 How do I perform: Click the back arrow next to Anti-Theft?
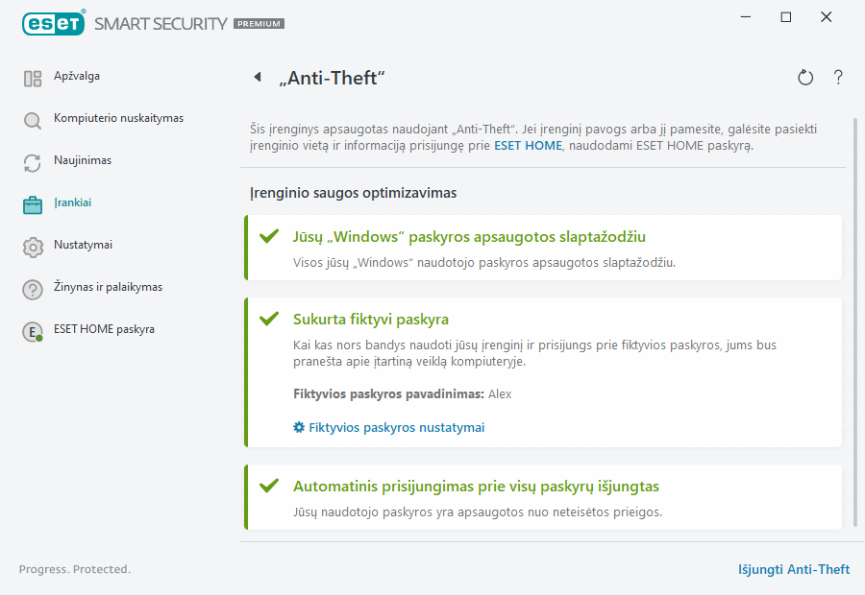pos(258,77)
